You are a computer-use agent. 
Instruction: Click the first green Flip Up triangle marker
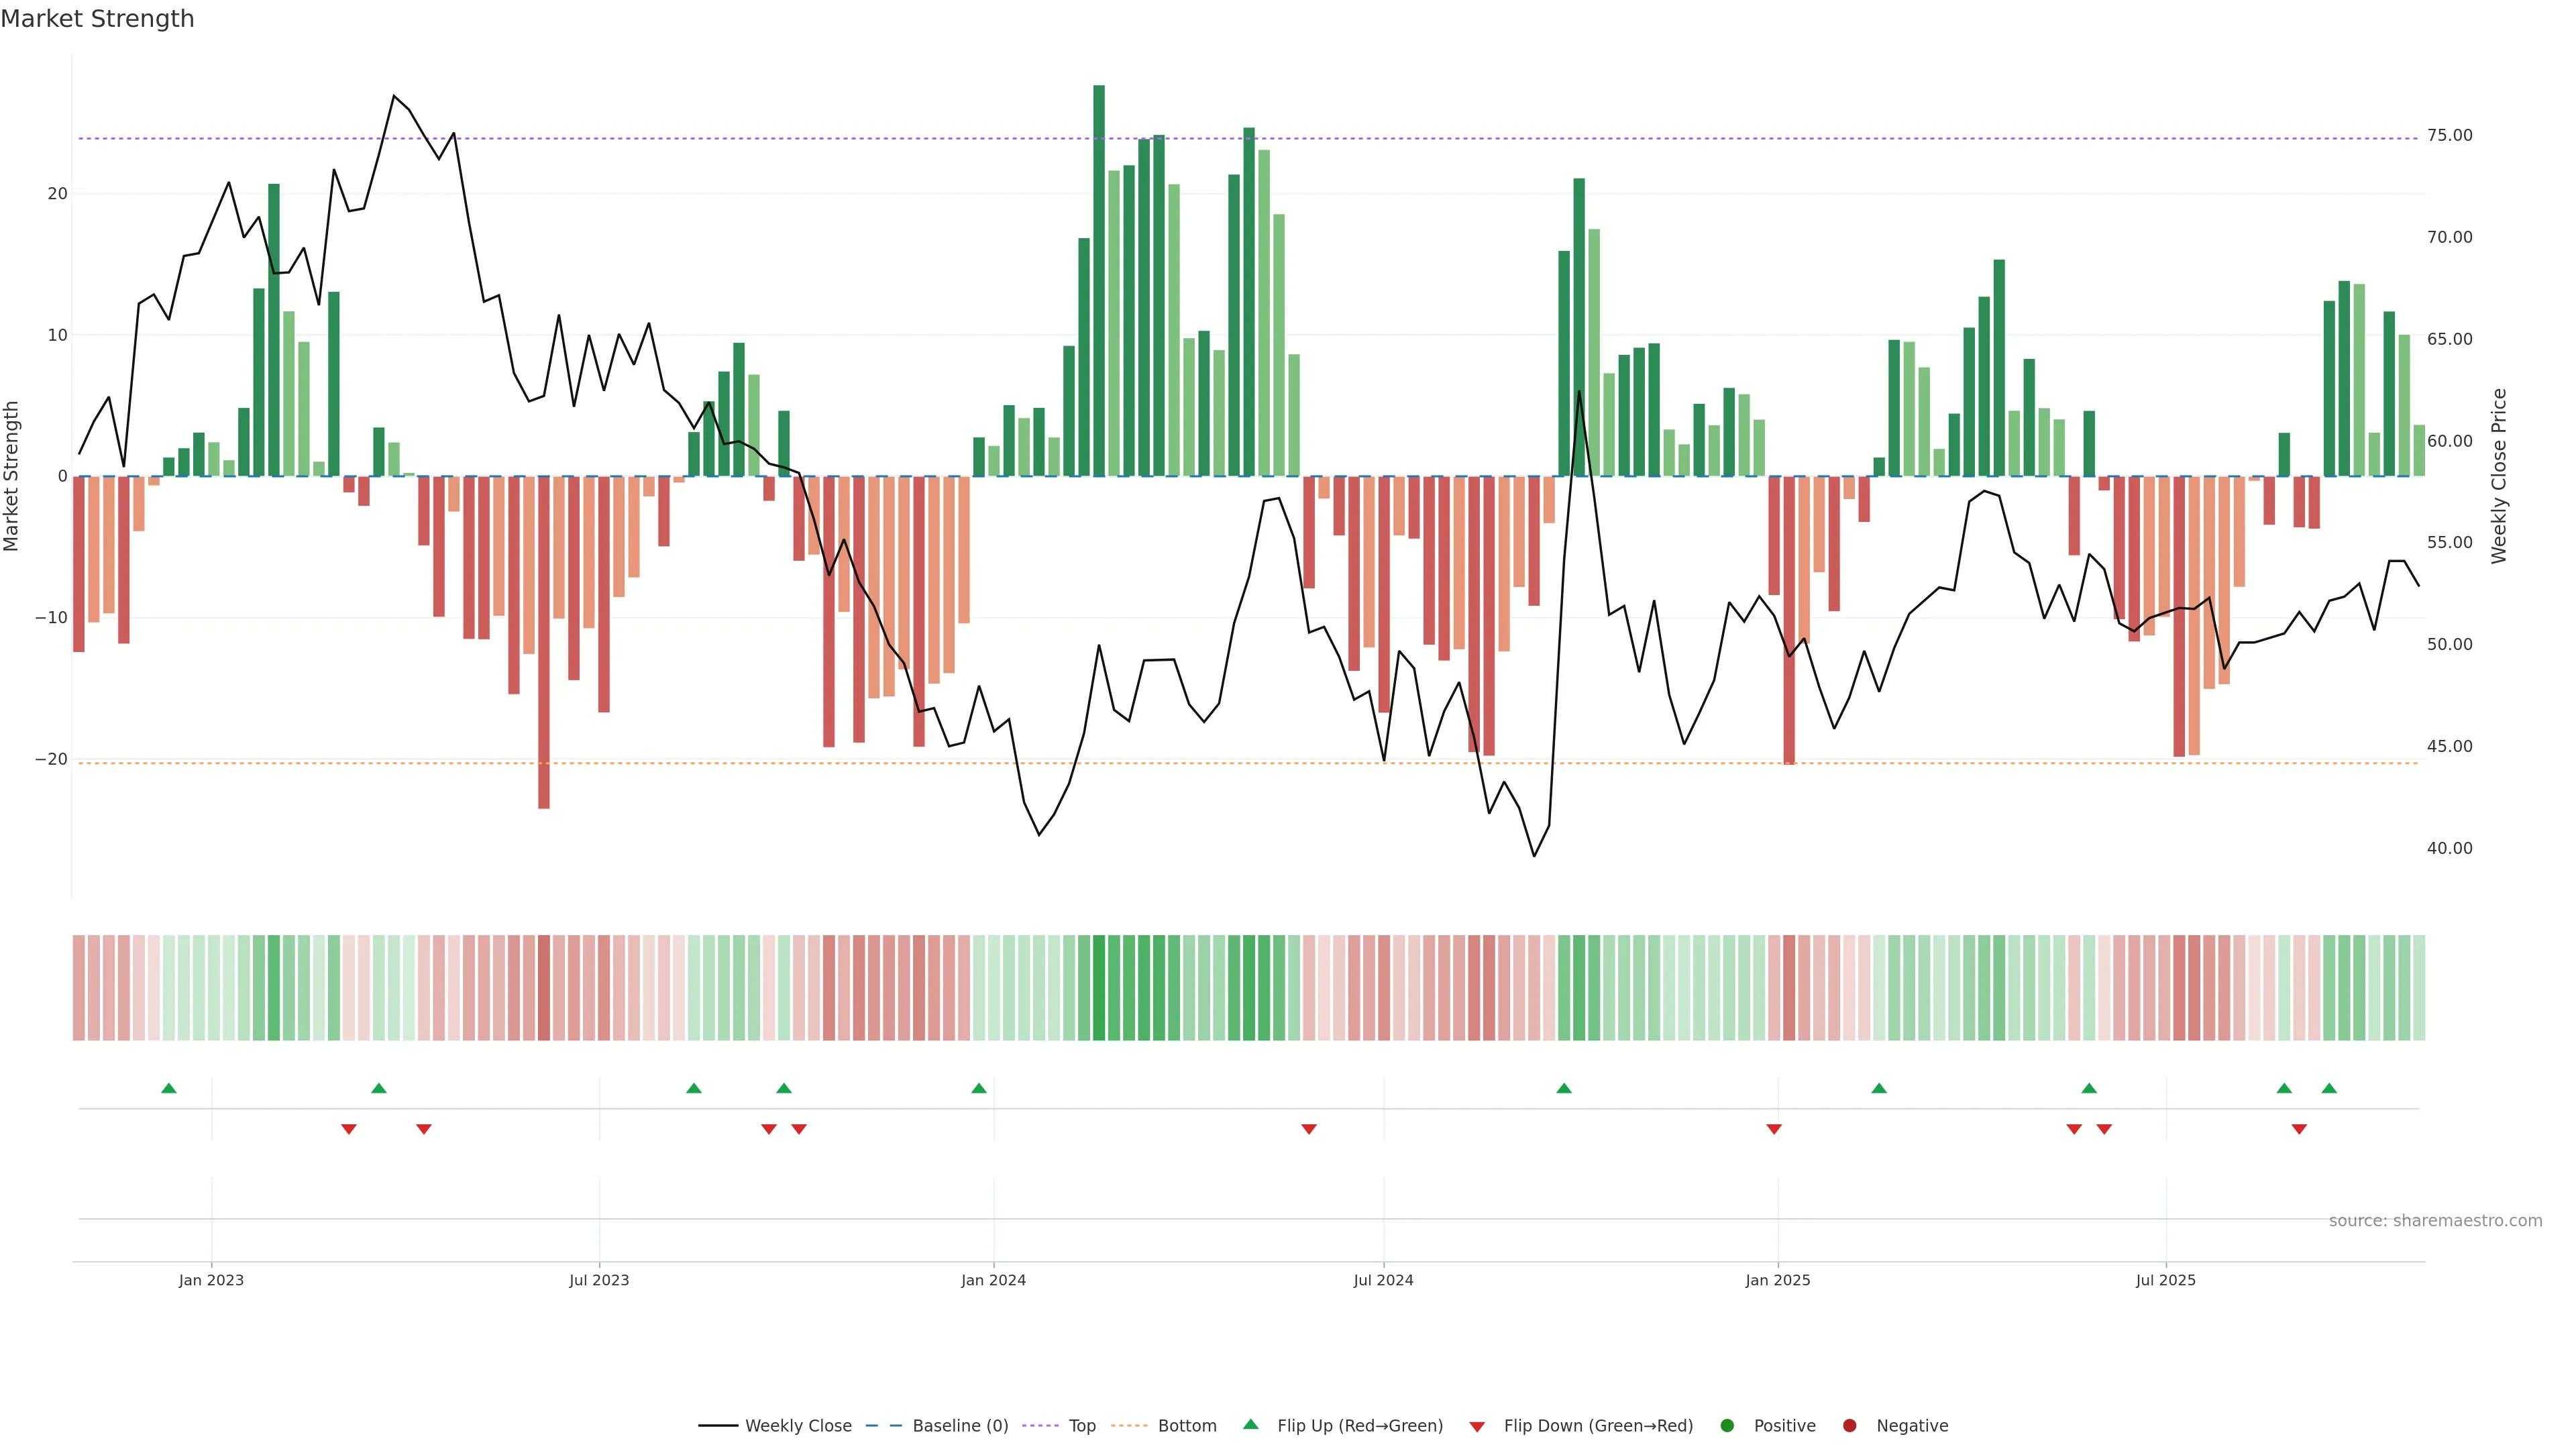coord(169,1088)
